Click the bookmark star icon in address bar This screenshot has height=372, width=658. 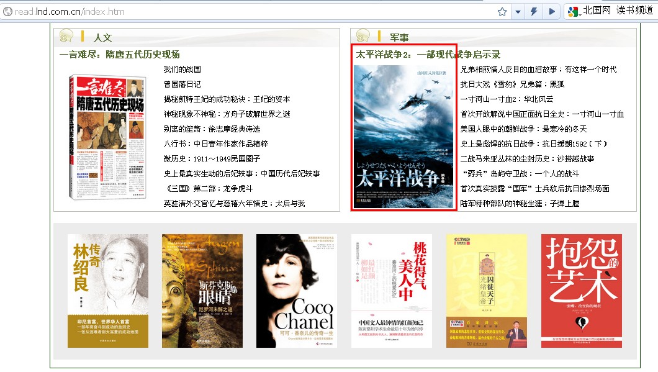click(x=502, y=12)
